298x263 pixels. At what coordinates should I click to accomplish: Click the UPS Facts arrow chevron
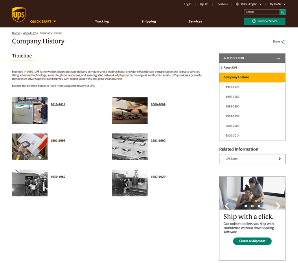click(x=280, y=159)
